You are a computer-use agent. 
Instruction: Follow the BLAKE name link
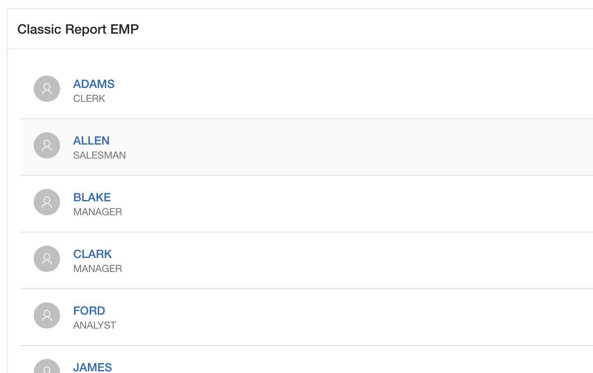(x=92, y=197)
